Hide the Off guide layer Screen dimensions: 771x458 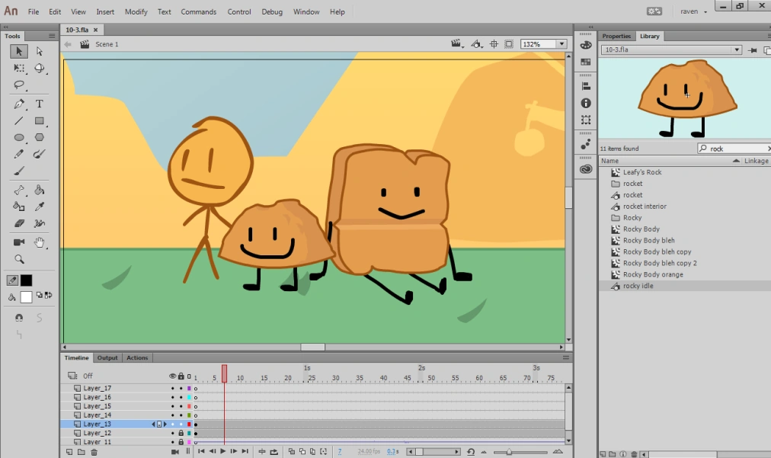[172, 376]
